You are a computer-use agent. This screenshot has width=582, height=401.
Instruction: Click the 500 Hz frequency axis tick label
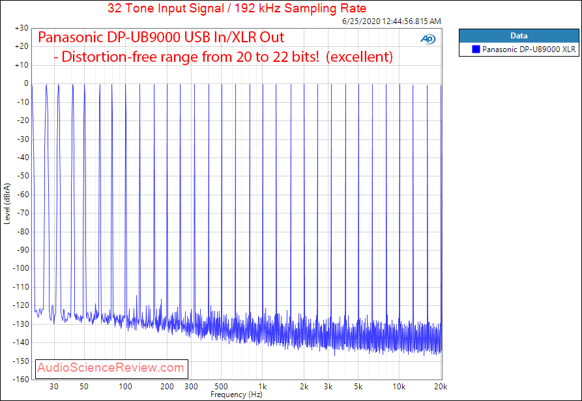[x=222, y=387]
